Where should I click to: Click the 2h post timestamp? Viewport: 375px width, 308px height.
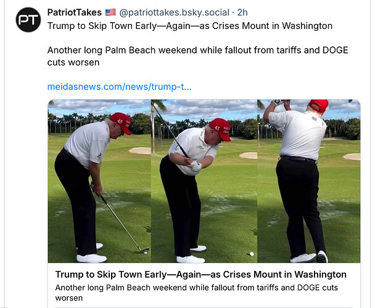(242, 12)
